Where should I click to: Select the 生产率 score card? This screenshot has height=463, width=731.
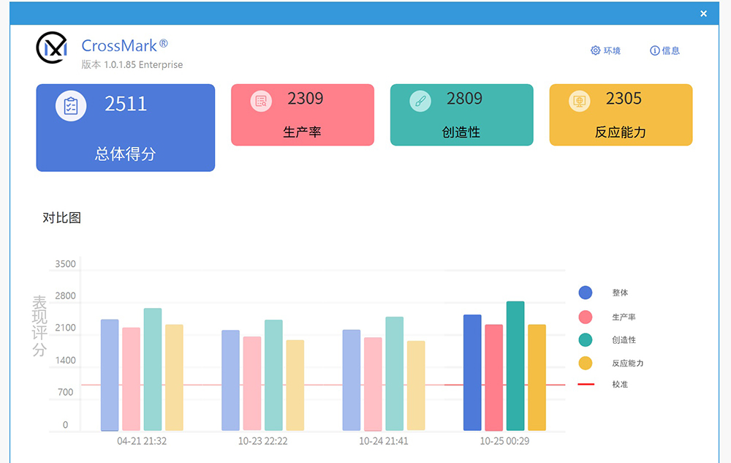click(x=303, y=115)
